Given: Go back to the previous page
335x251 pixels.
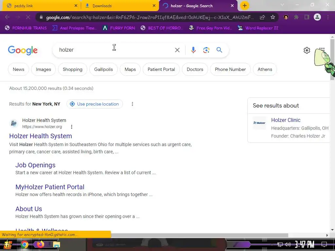Looking at the screenshot, I should click(x=7, y=17).
